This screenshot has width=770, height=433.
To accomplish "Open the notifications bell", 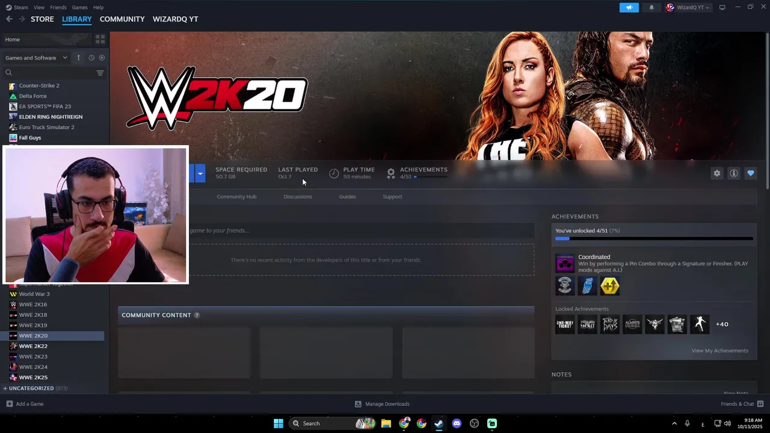I will click(651, 7).
